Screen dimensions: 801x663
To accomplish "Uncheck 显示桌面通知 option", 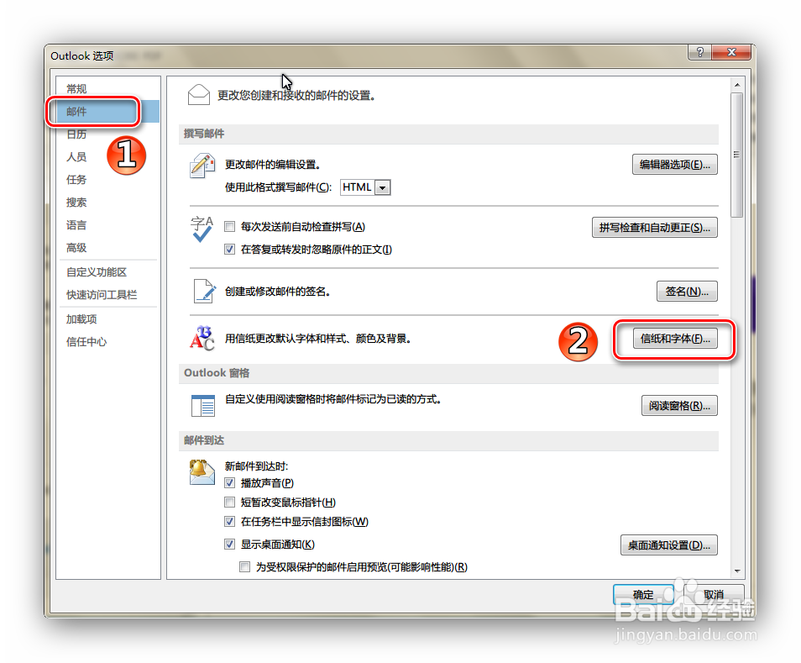I will [x=229, y=544].
